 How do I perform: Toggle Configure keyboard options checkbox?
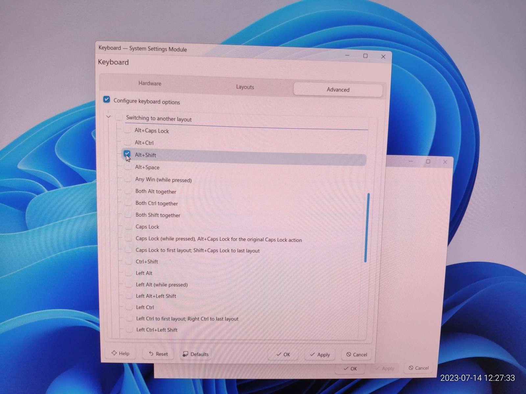click(x=107, y=99)
